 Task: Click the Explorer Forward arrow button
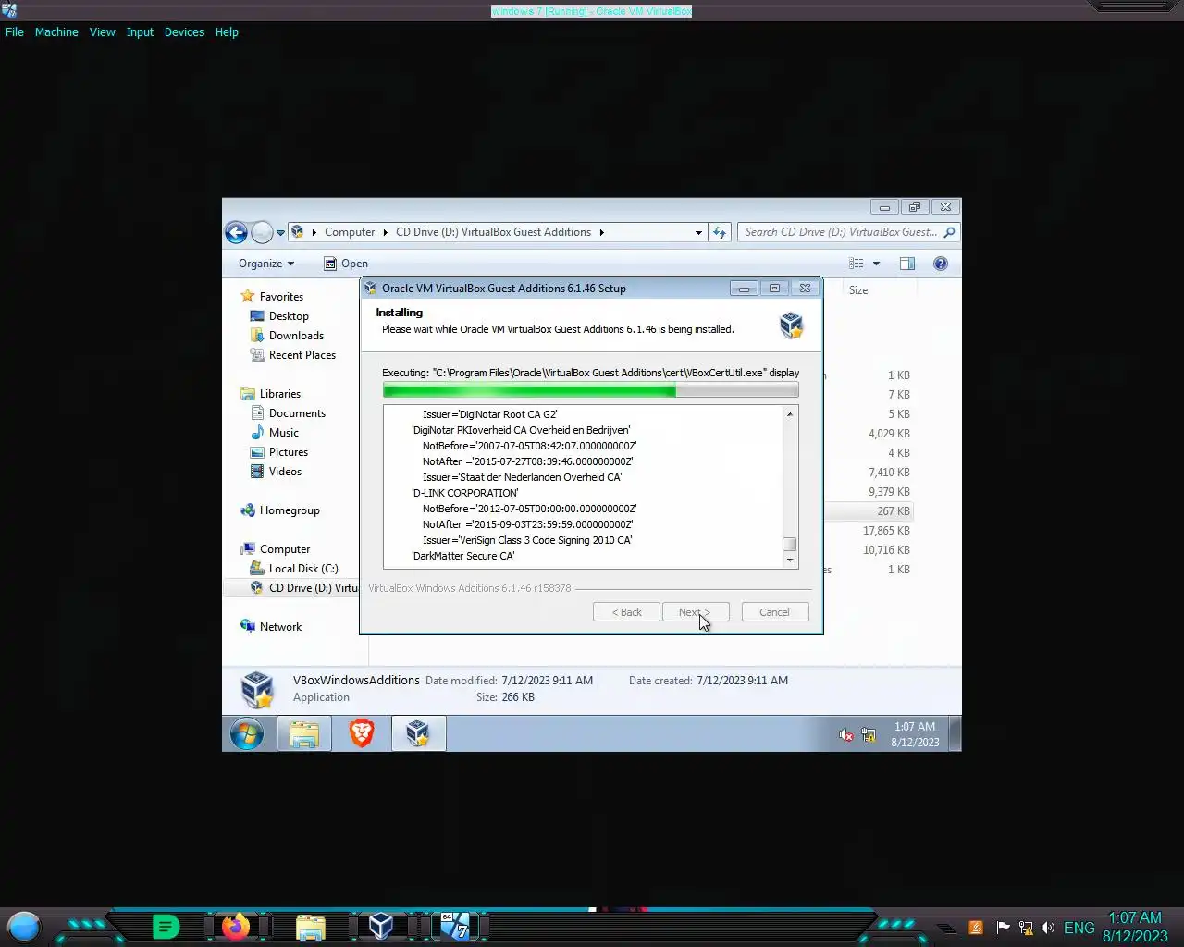[x=262, y=232]
